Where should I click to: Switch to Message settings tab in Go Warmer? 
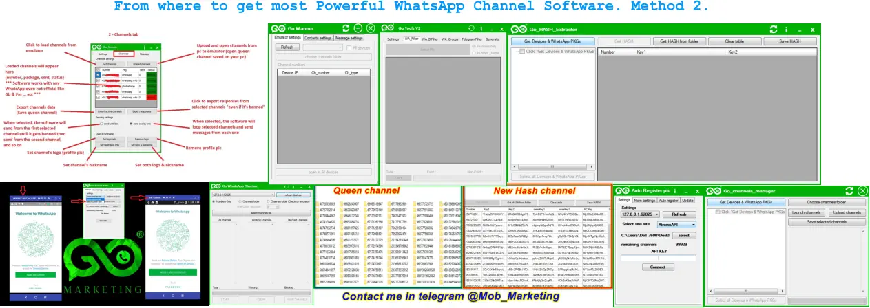click(349, 38)
